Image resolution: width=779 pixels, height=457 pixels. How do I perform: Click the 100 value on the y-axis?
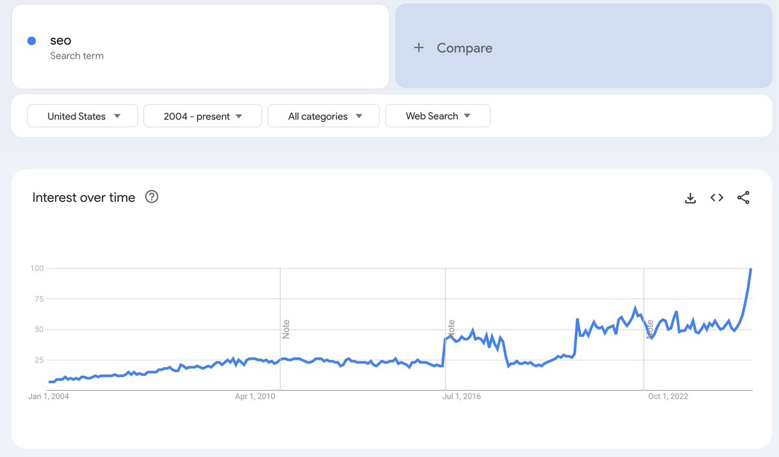36,268
